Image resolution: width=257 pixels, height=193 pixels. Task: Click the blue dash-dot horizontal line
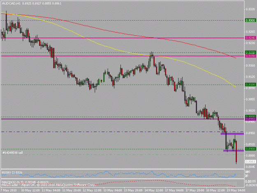tap(123, 132)
